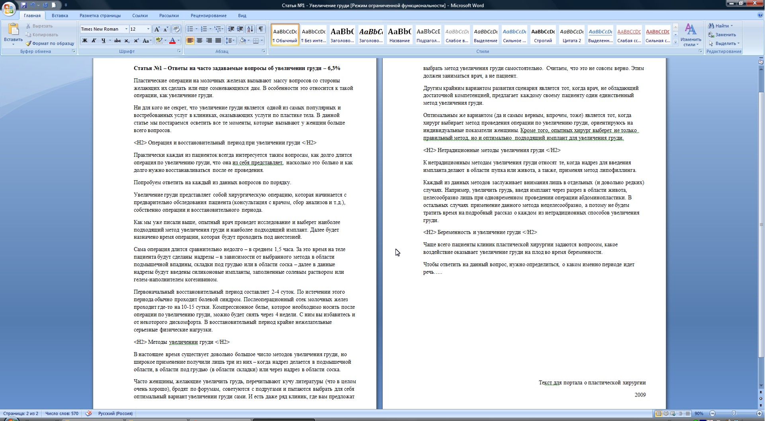Paste with the Вставить clipboard icon
Viewport: 765px width, 421px height.
(13, 30)
